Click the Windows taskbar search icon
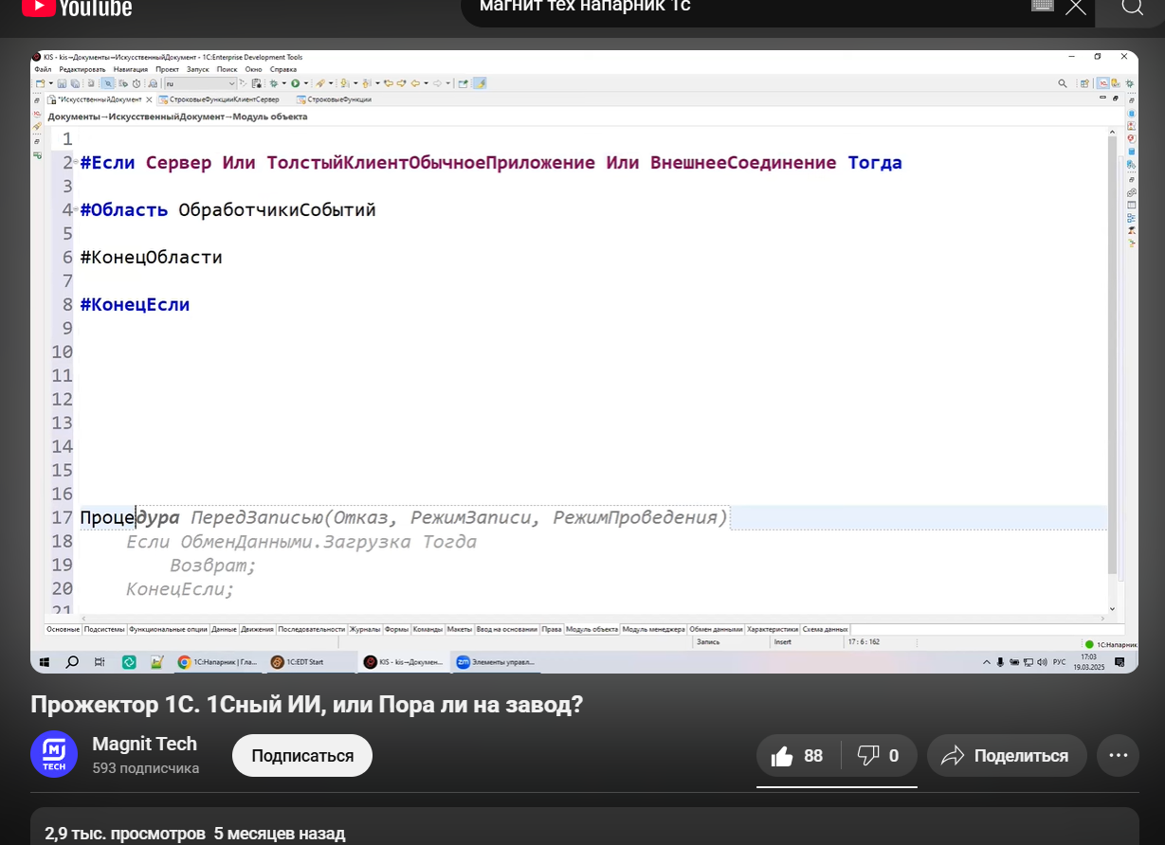Screen dimensions: 1165x845 [72, 662]
